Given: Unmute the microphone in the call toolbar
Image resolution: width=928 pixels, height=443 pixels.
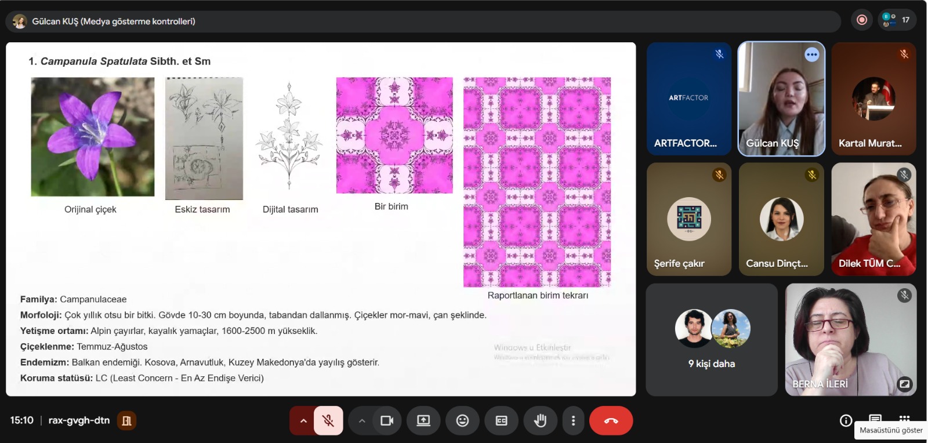Looking at the screenshot, I should 328,420.
